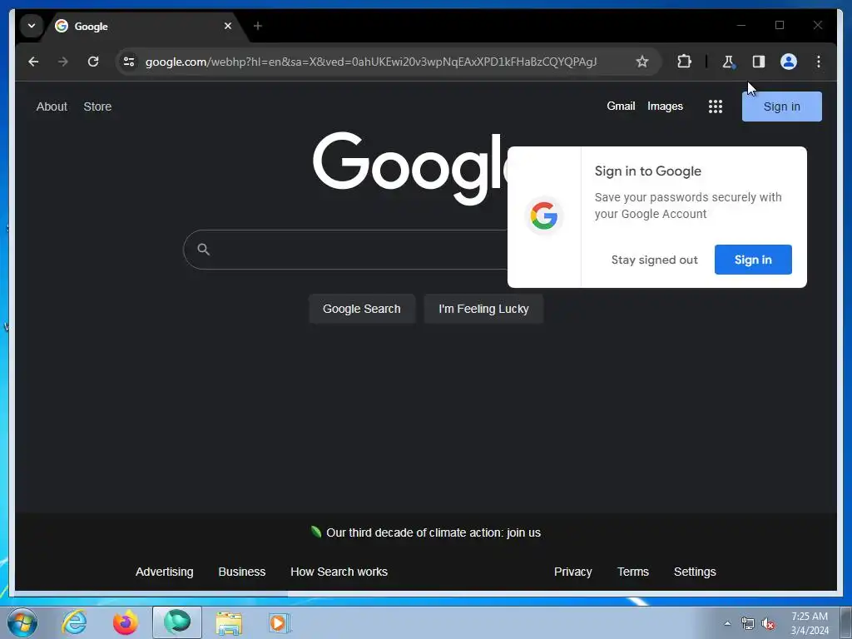Click I'm Feeling Lucky
The image size is (852, 639).
coord(483,309)
